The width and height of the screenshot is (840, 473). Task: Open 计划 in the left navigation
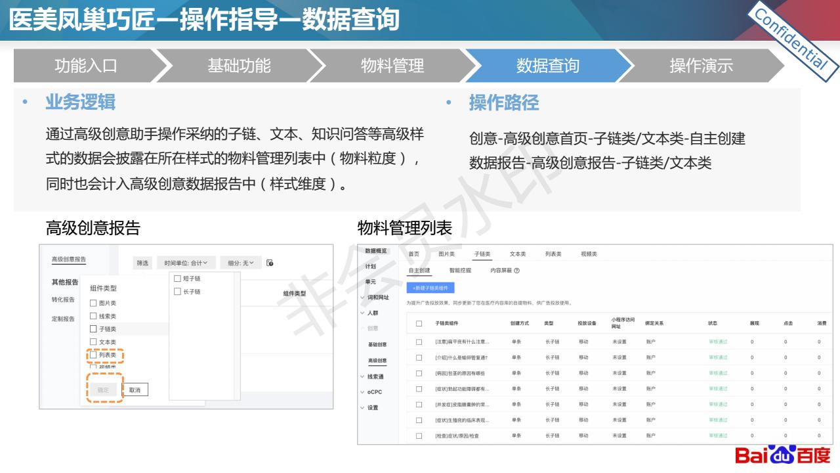pyautogui.click(x=371, y=267)
